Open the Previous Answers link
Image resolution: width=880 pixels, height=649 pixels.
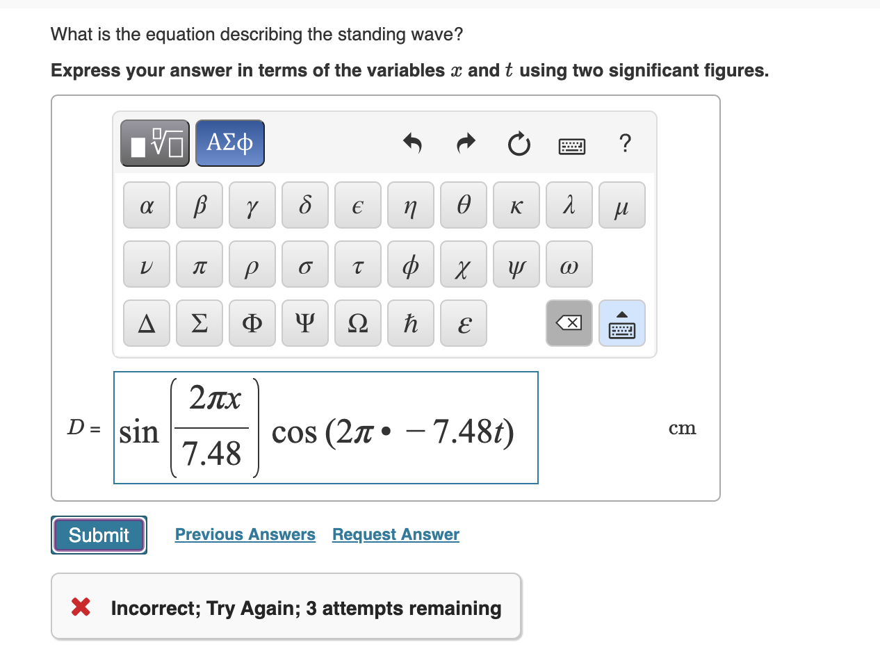click(245, 534)
